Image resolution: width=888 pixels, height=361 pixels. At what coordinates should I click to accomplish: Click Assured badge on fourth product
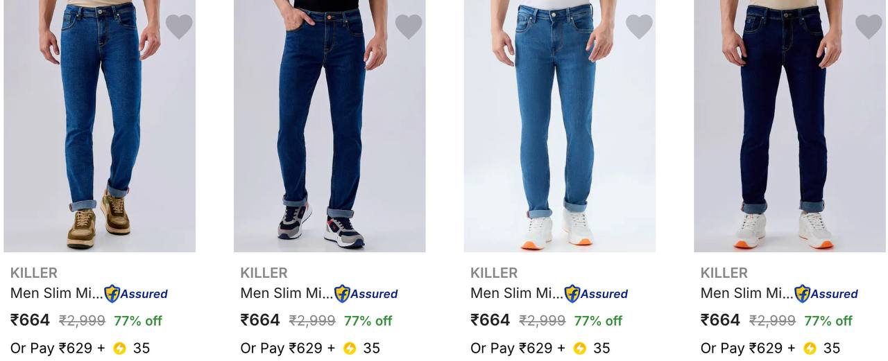pos(826,294)
